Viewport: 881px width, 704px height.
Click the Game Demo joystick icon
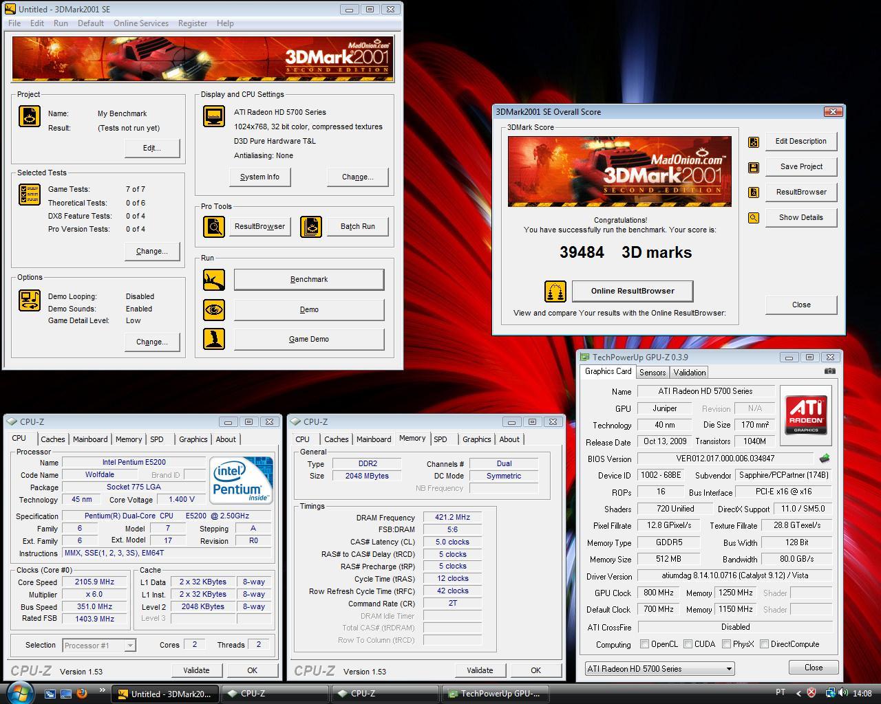[214, 339]
